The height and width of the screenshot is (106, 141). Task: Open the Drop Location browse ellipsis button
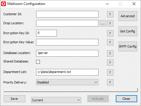click(x=103, y=23)
